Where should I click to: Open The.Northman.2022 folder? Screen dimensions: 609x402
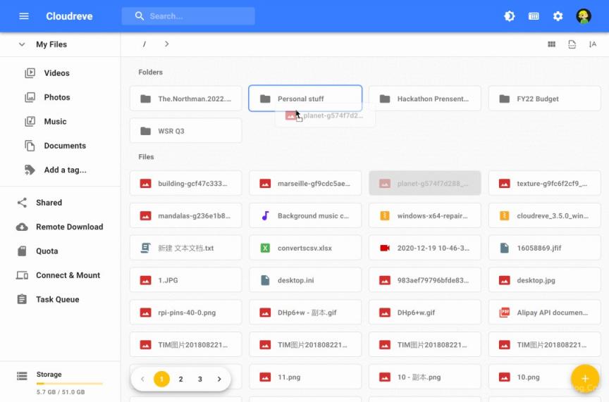(x=185, y=99)
